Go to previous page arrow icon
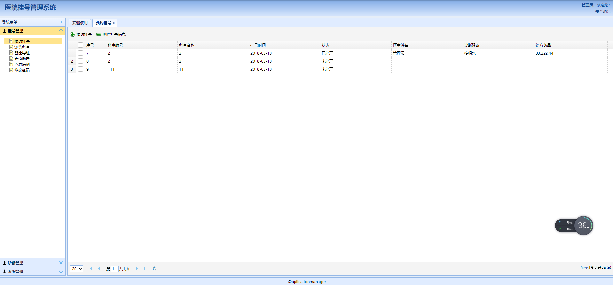The image size is (613, 285). [99, 269]
